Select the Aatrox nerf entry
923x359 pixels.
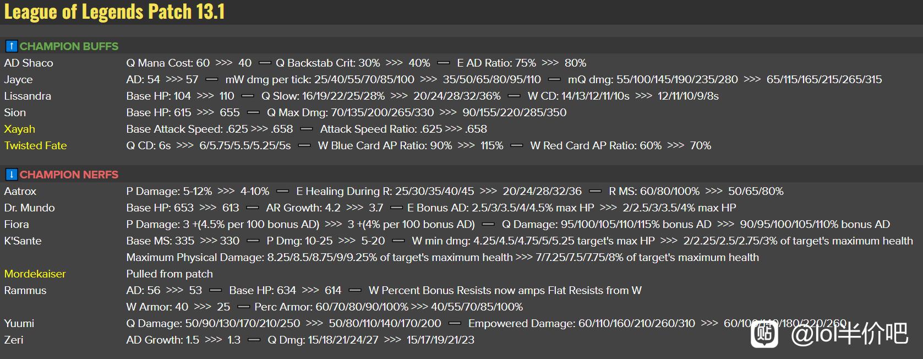click(x=20, y=191)
